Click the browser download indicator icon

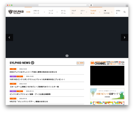[x=91, y=5]
